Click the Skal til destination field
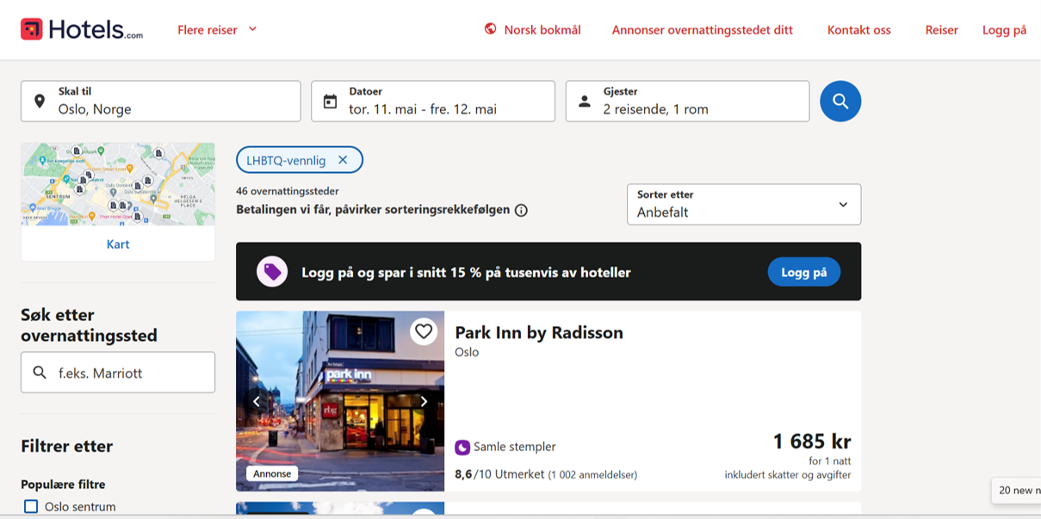 click(161, 102)
